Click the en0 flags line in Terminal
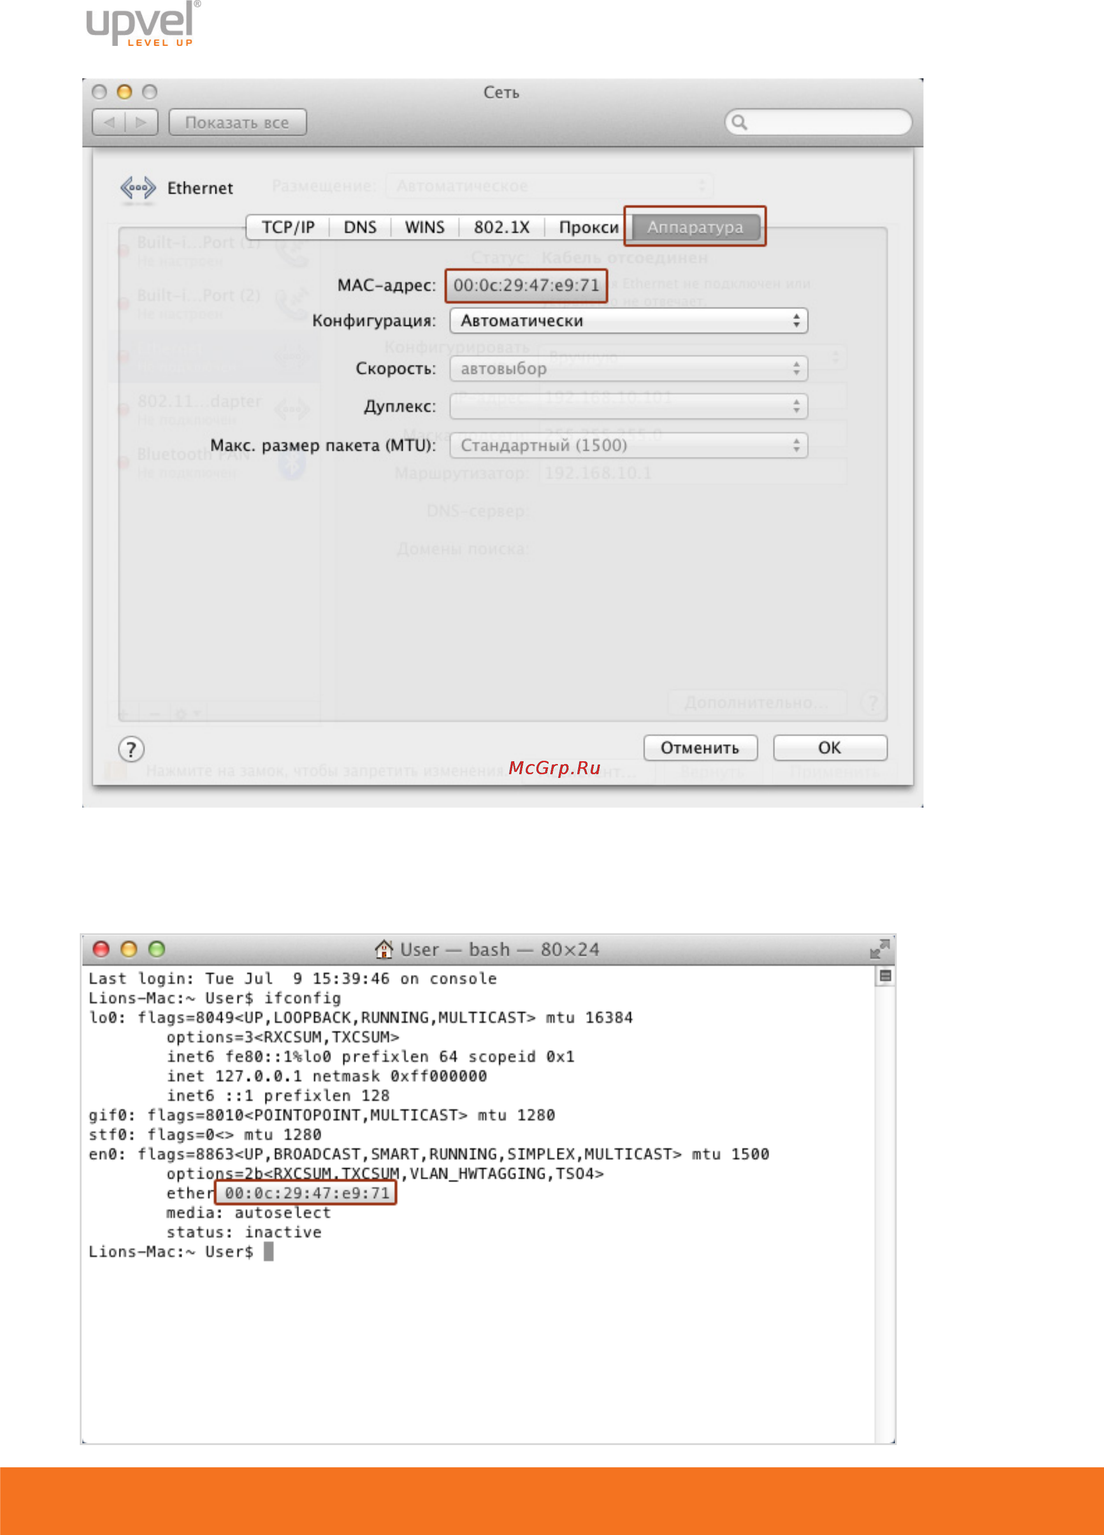Image resolution: width=1104 pixels, height=1535 pixels. pyautogui.click(x=428, y=1154)
